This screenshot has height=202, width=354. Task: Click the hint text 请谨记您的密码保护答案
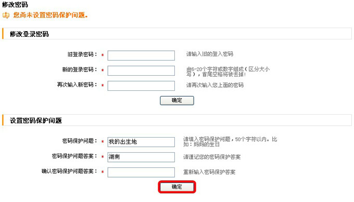tap(212, 157)
